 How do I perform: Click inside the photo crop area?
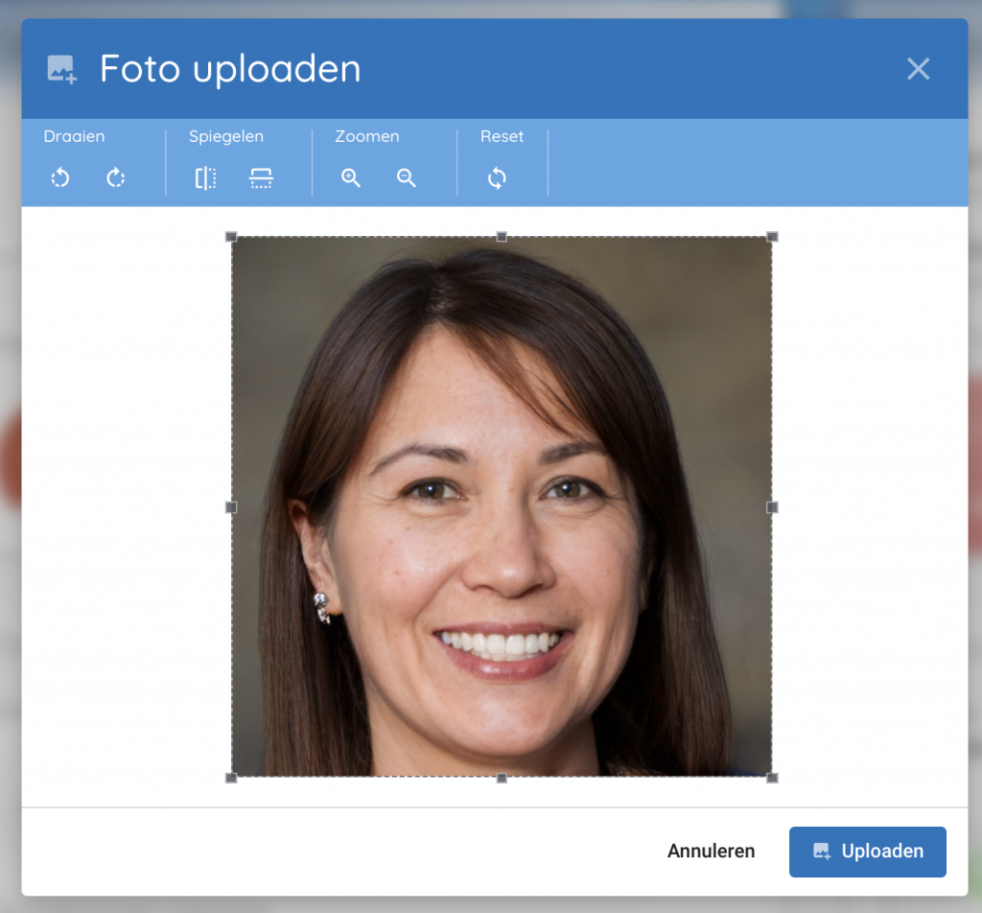(502, 432)
